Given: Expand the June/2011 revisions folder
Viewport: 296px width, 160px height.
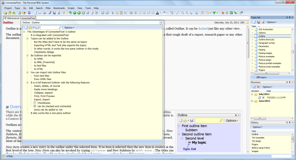Looking at the screenshot, I should point(252,101).
